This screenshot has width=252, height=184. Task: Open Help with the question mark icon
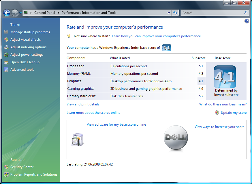(247, 21)
